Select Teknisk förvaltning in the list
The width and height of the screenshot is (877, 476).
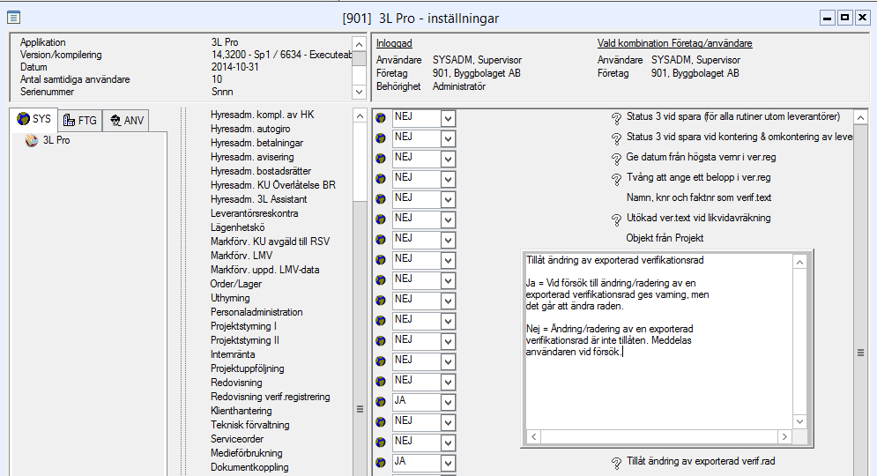tap(250, 425)
